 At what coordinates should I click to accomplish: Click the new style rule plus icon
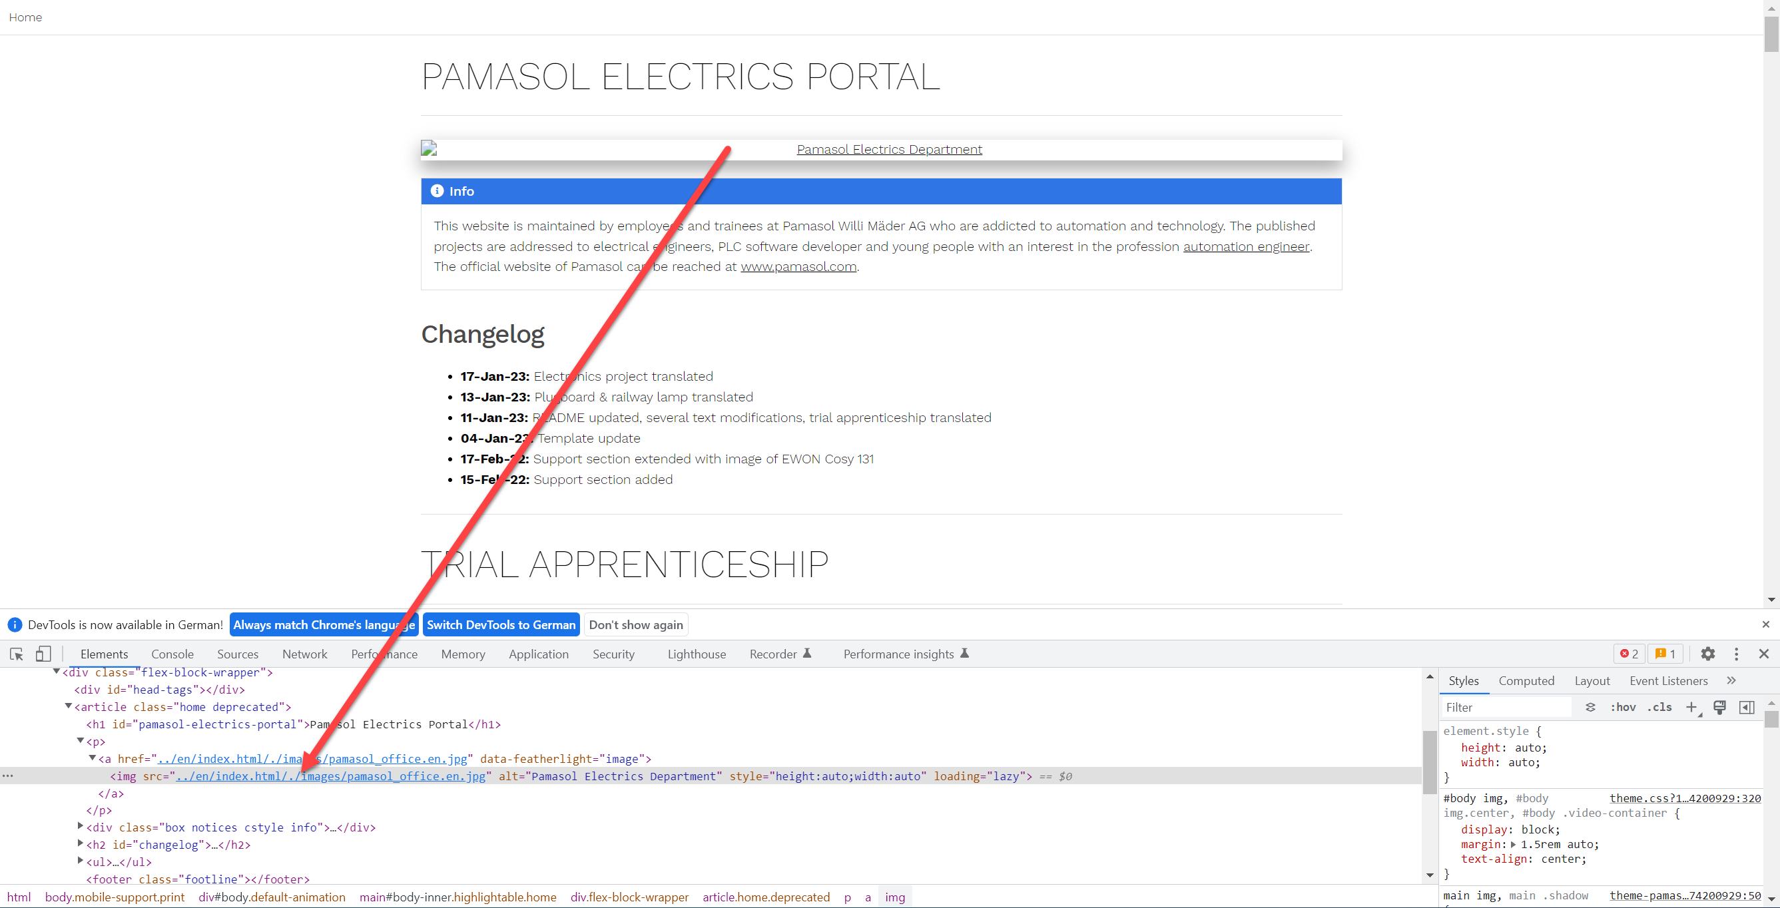pyautogui.click(x=1692, y=707)
